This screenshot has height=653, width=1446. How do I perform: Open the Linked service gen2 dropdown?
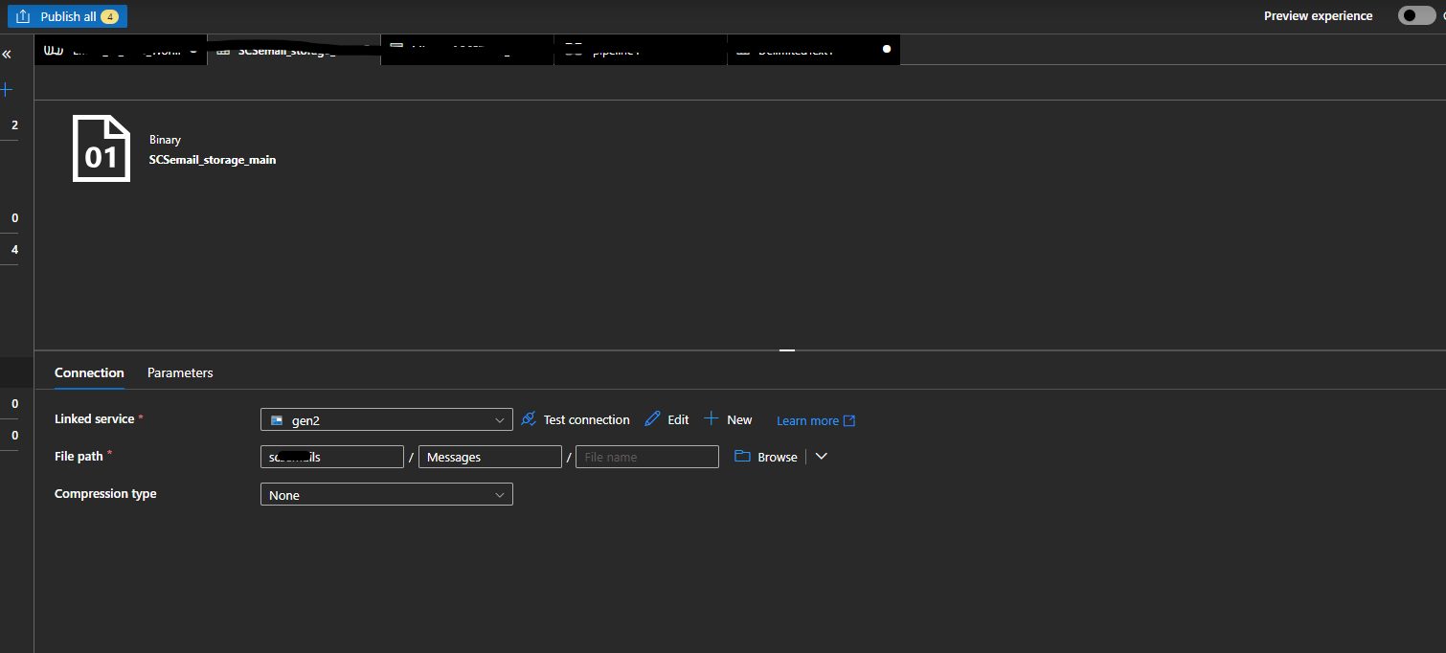pyautogui.click(x=386, y=418)
